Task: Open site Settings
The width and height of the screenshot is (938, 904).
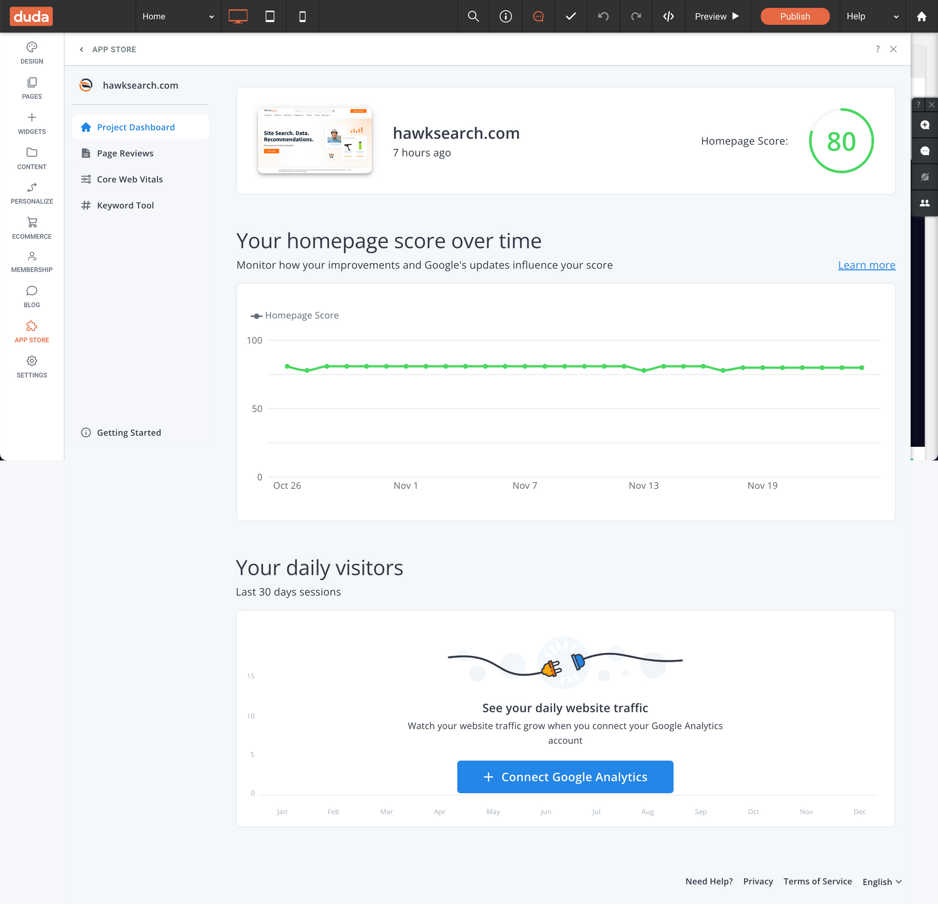Action: point(31,366)
